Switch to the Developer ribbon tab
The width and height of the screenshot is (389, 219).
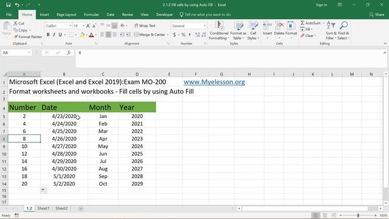[x=165, y=15]
